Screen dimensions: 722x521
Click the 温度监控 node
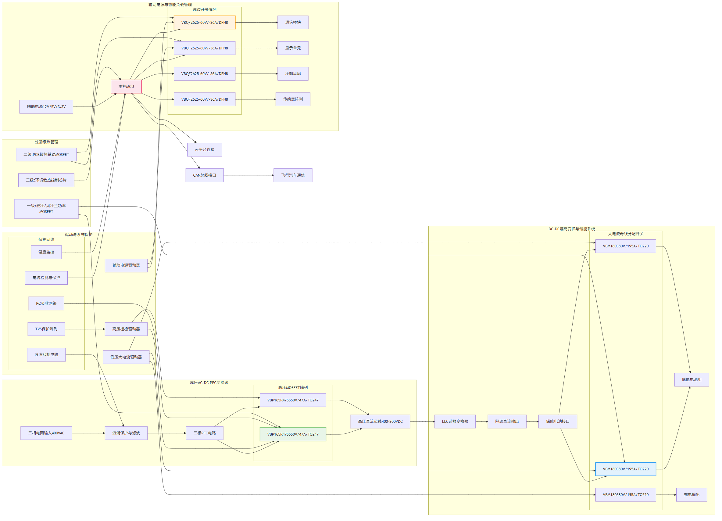46,252
